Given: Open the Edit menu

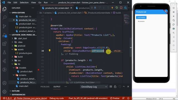Looking at the screenshot, I should 15,2.
